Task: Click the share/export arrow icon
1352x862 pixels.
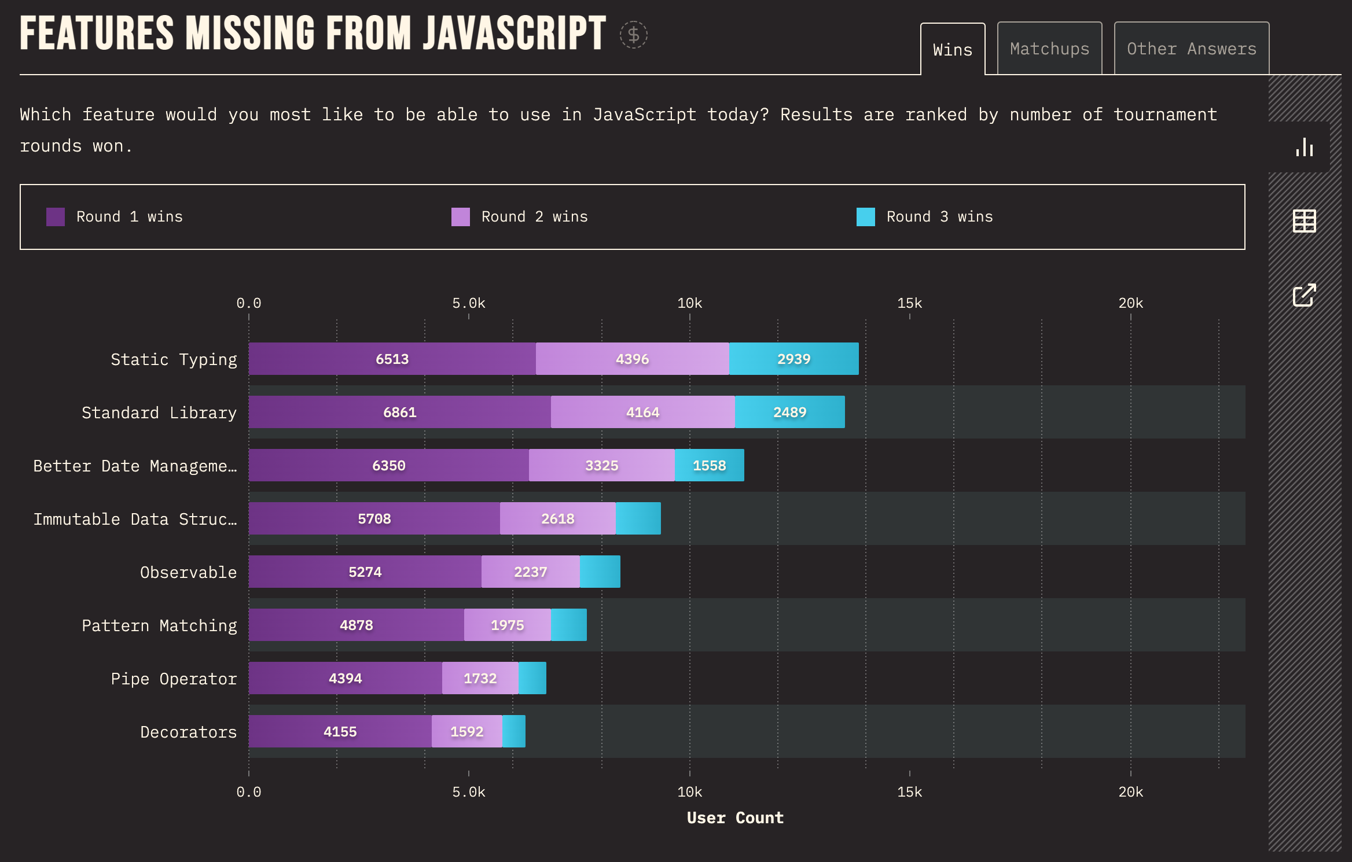Action: (1304, 295)
